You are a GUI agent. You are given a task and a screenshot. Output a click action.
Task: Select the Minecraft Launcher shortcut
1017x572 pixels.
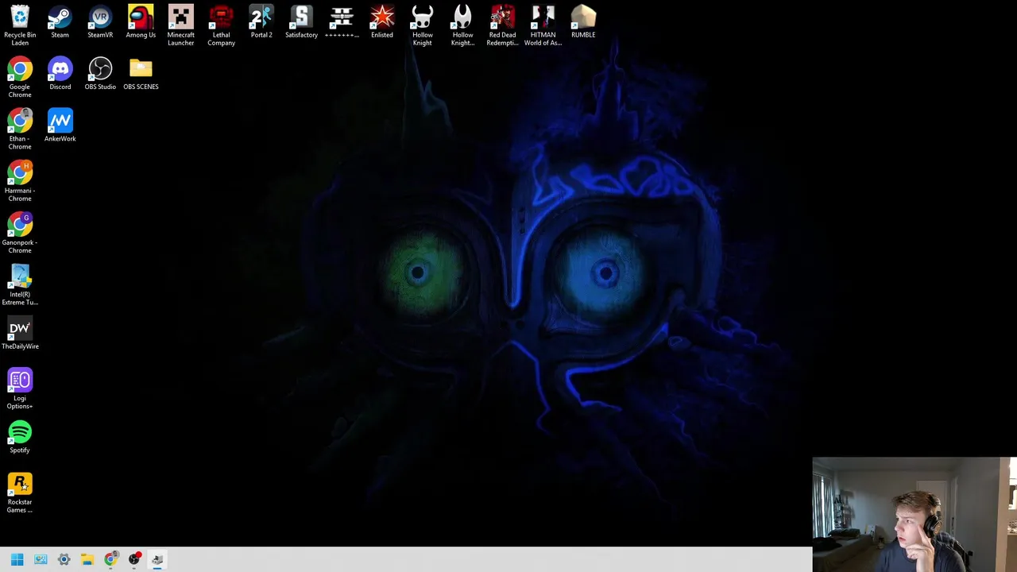point(180,25)
